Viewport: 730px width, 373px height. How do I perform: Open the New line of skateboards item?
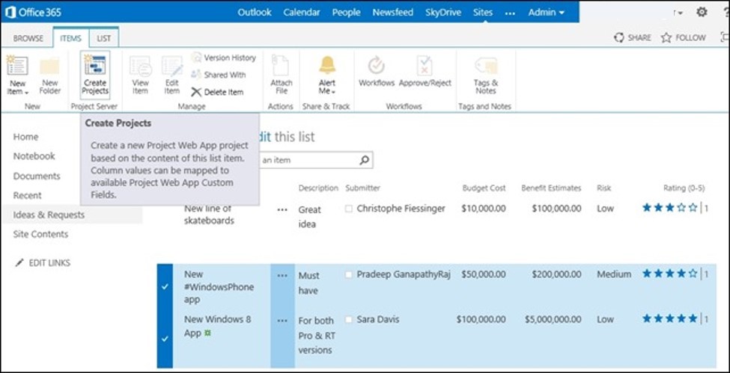[x=209, y=215]
